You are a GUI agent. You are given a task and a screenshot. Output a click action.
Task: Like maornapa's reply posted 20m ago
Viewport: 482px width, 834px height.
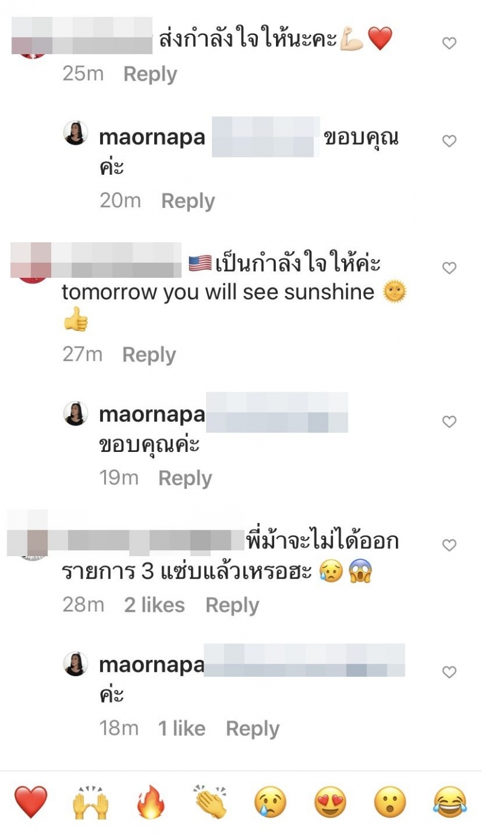pyautogui.click(x=449, y=141)
